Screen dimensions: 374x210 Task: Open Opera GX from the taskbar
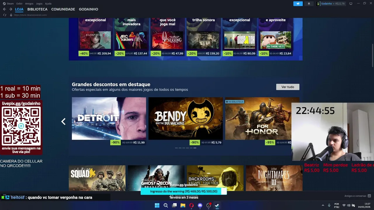click(191, 205)
